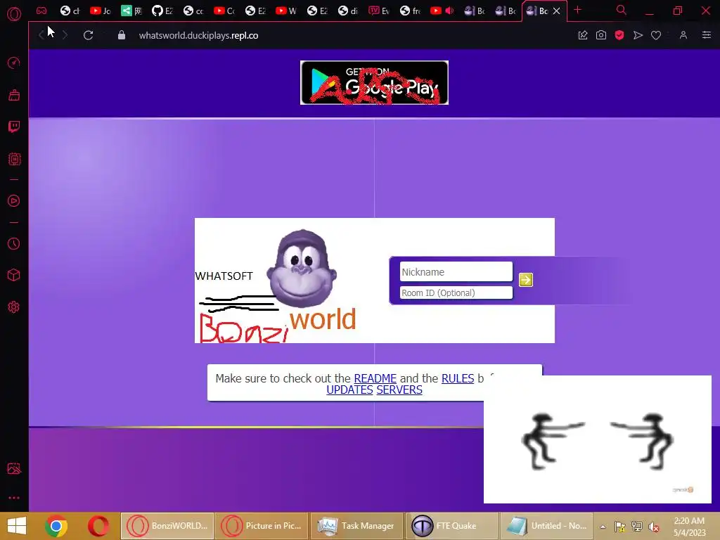Switch to Untitled - Notepad taskbar window
Viewport: 720px width, 540px height.
pos(546,526)
